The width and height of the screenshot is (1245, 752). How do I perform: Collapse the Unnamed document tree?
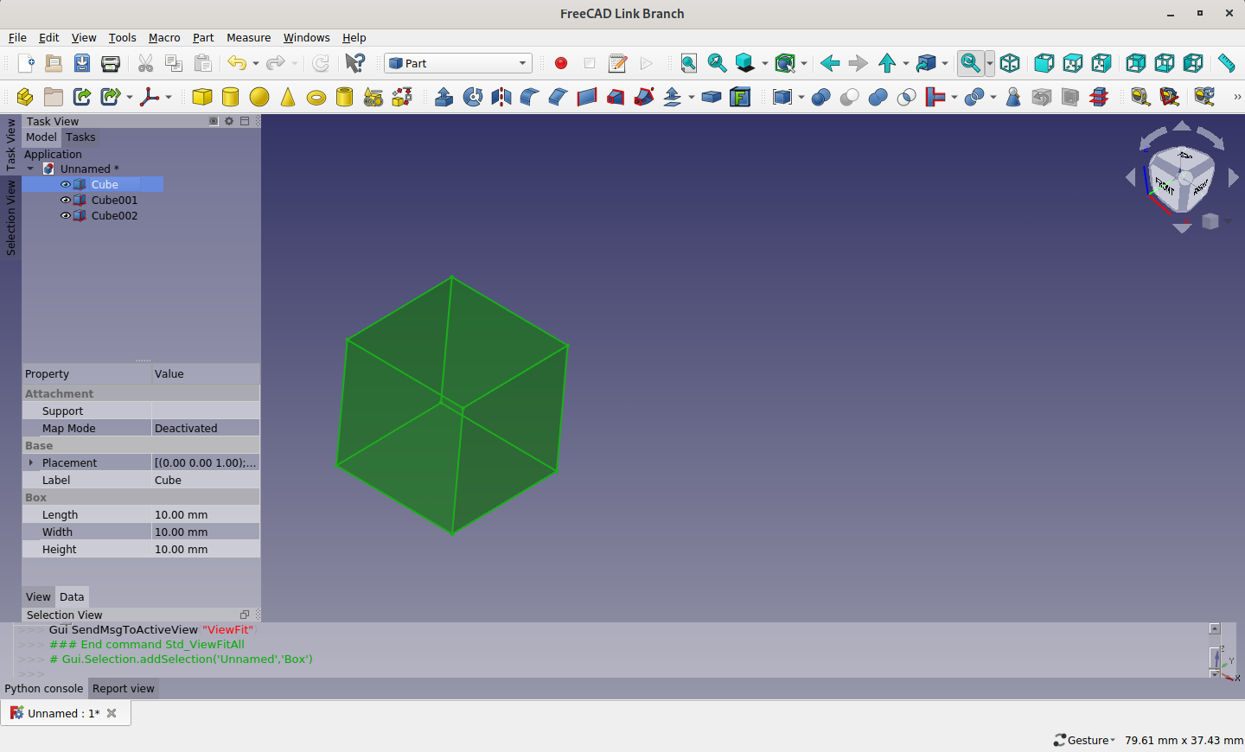(31, 169)
